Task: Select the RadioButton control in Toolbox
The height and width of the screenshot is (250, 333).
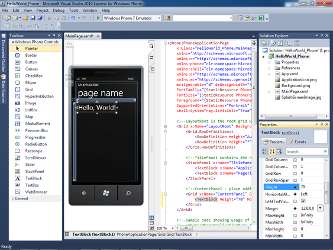Action: click(35, 144)
